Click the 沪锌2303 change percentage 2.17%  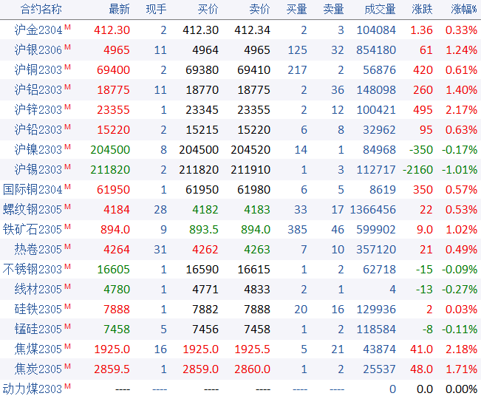point(461,110)
